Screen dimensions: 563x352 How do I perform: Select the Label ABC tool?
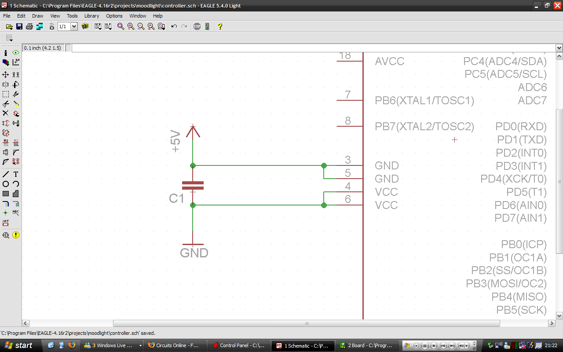click(16, 213)
